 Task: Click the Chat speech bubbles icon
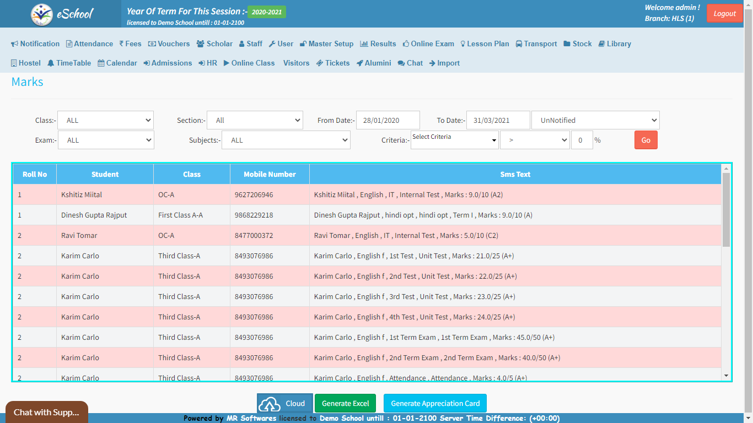[401, 63]
